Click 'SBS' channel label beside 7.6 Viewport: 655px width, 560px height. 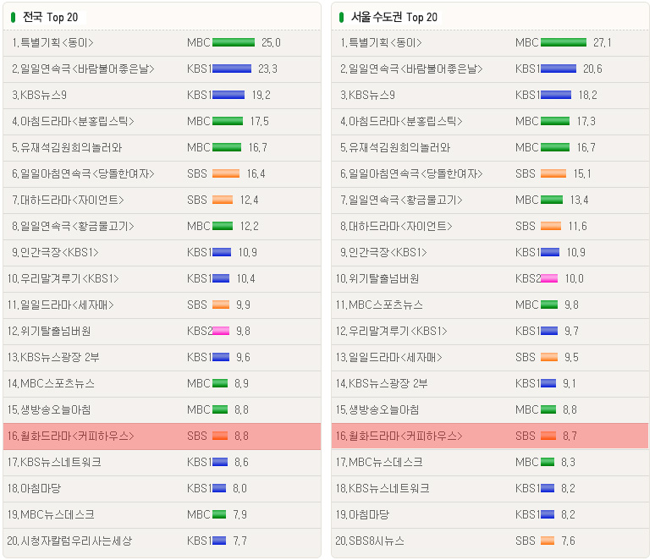526,541
